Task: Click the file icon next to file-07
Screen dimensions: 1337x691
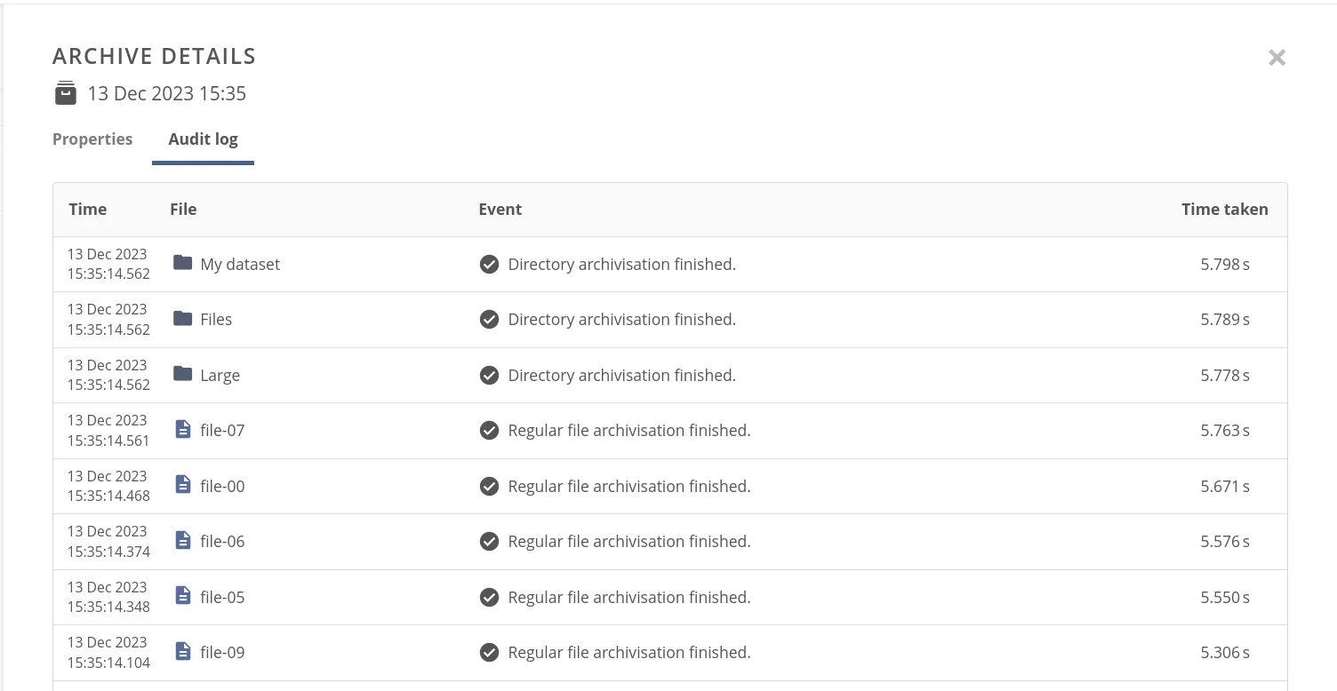Action: click(183, 430)
